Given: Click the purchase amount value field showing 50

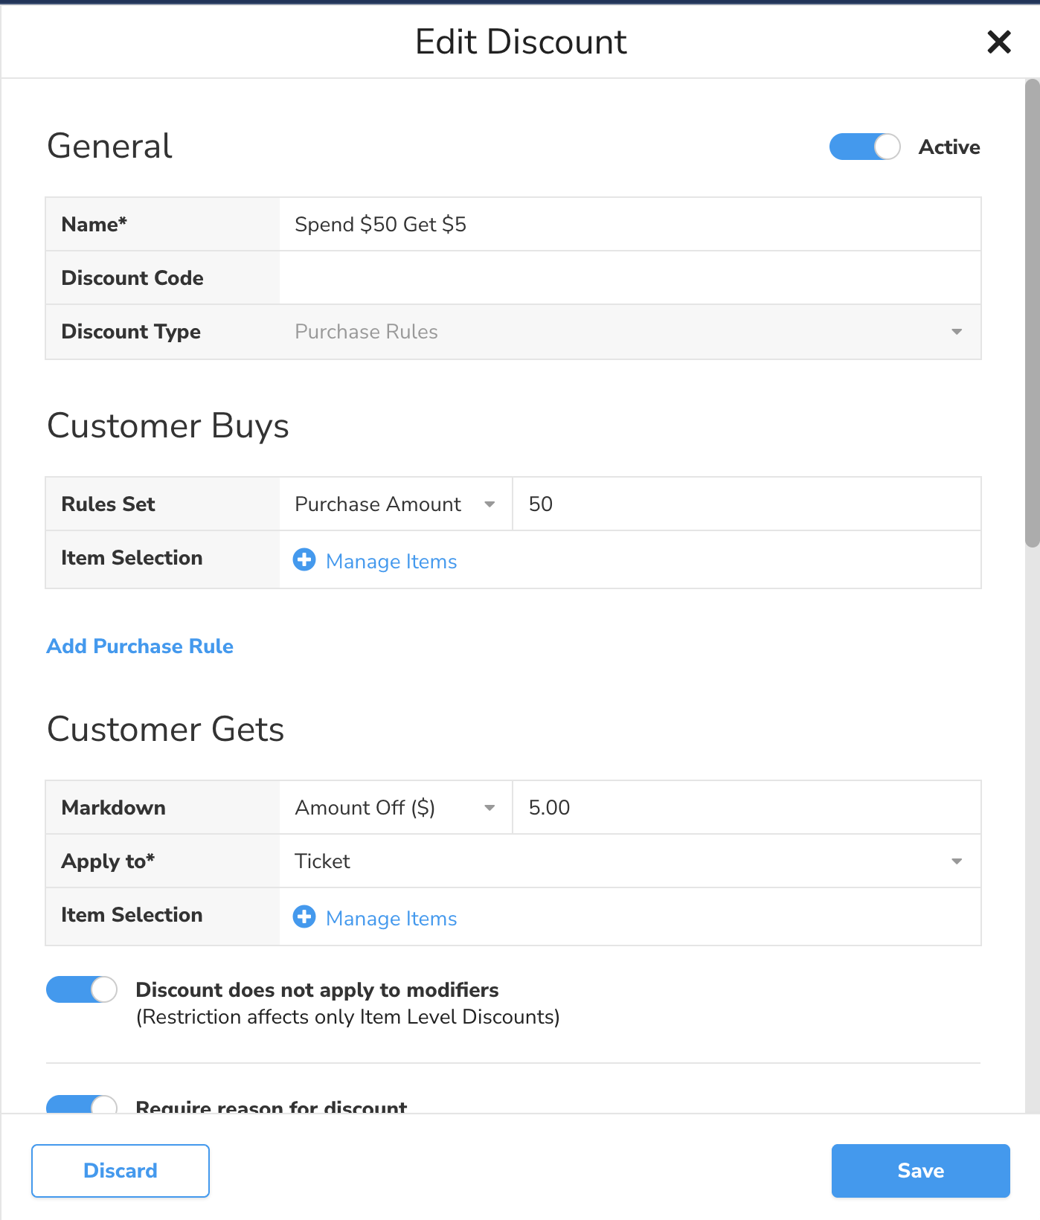Looking at the screenshot, I should pos(746,504).
